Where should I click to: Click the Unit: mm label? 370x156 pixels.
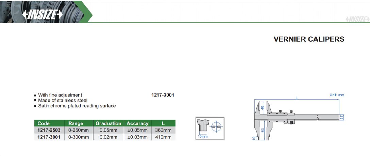[x=337, y=95]
